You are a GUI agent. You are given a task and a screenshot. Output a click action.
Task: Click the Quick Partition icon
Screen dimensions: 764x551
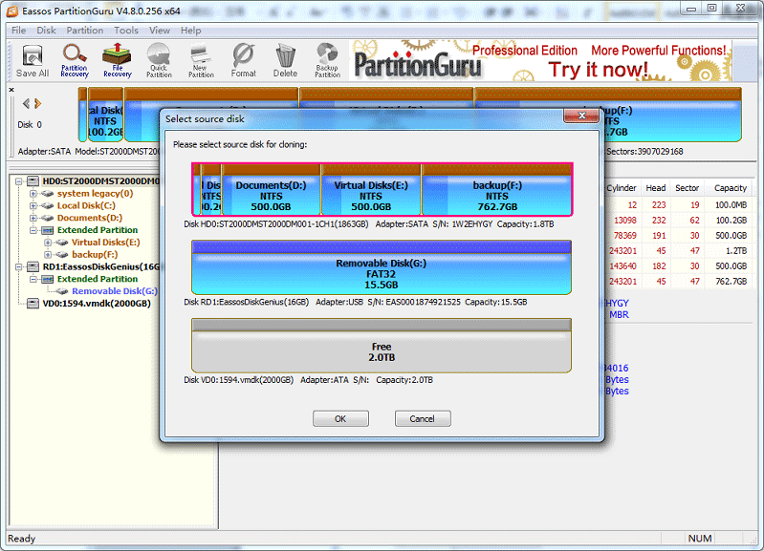(159, 61)
